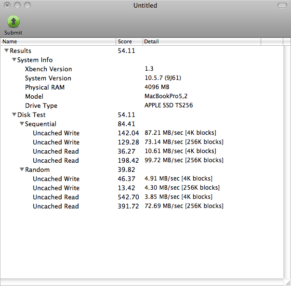The image size is (291, 286).
Task: Select Sequential Uncached Read 36.27 row
Action: pyautogui.click(x=142, y=151)
